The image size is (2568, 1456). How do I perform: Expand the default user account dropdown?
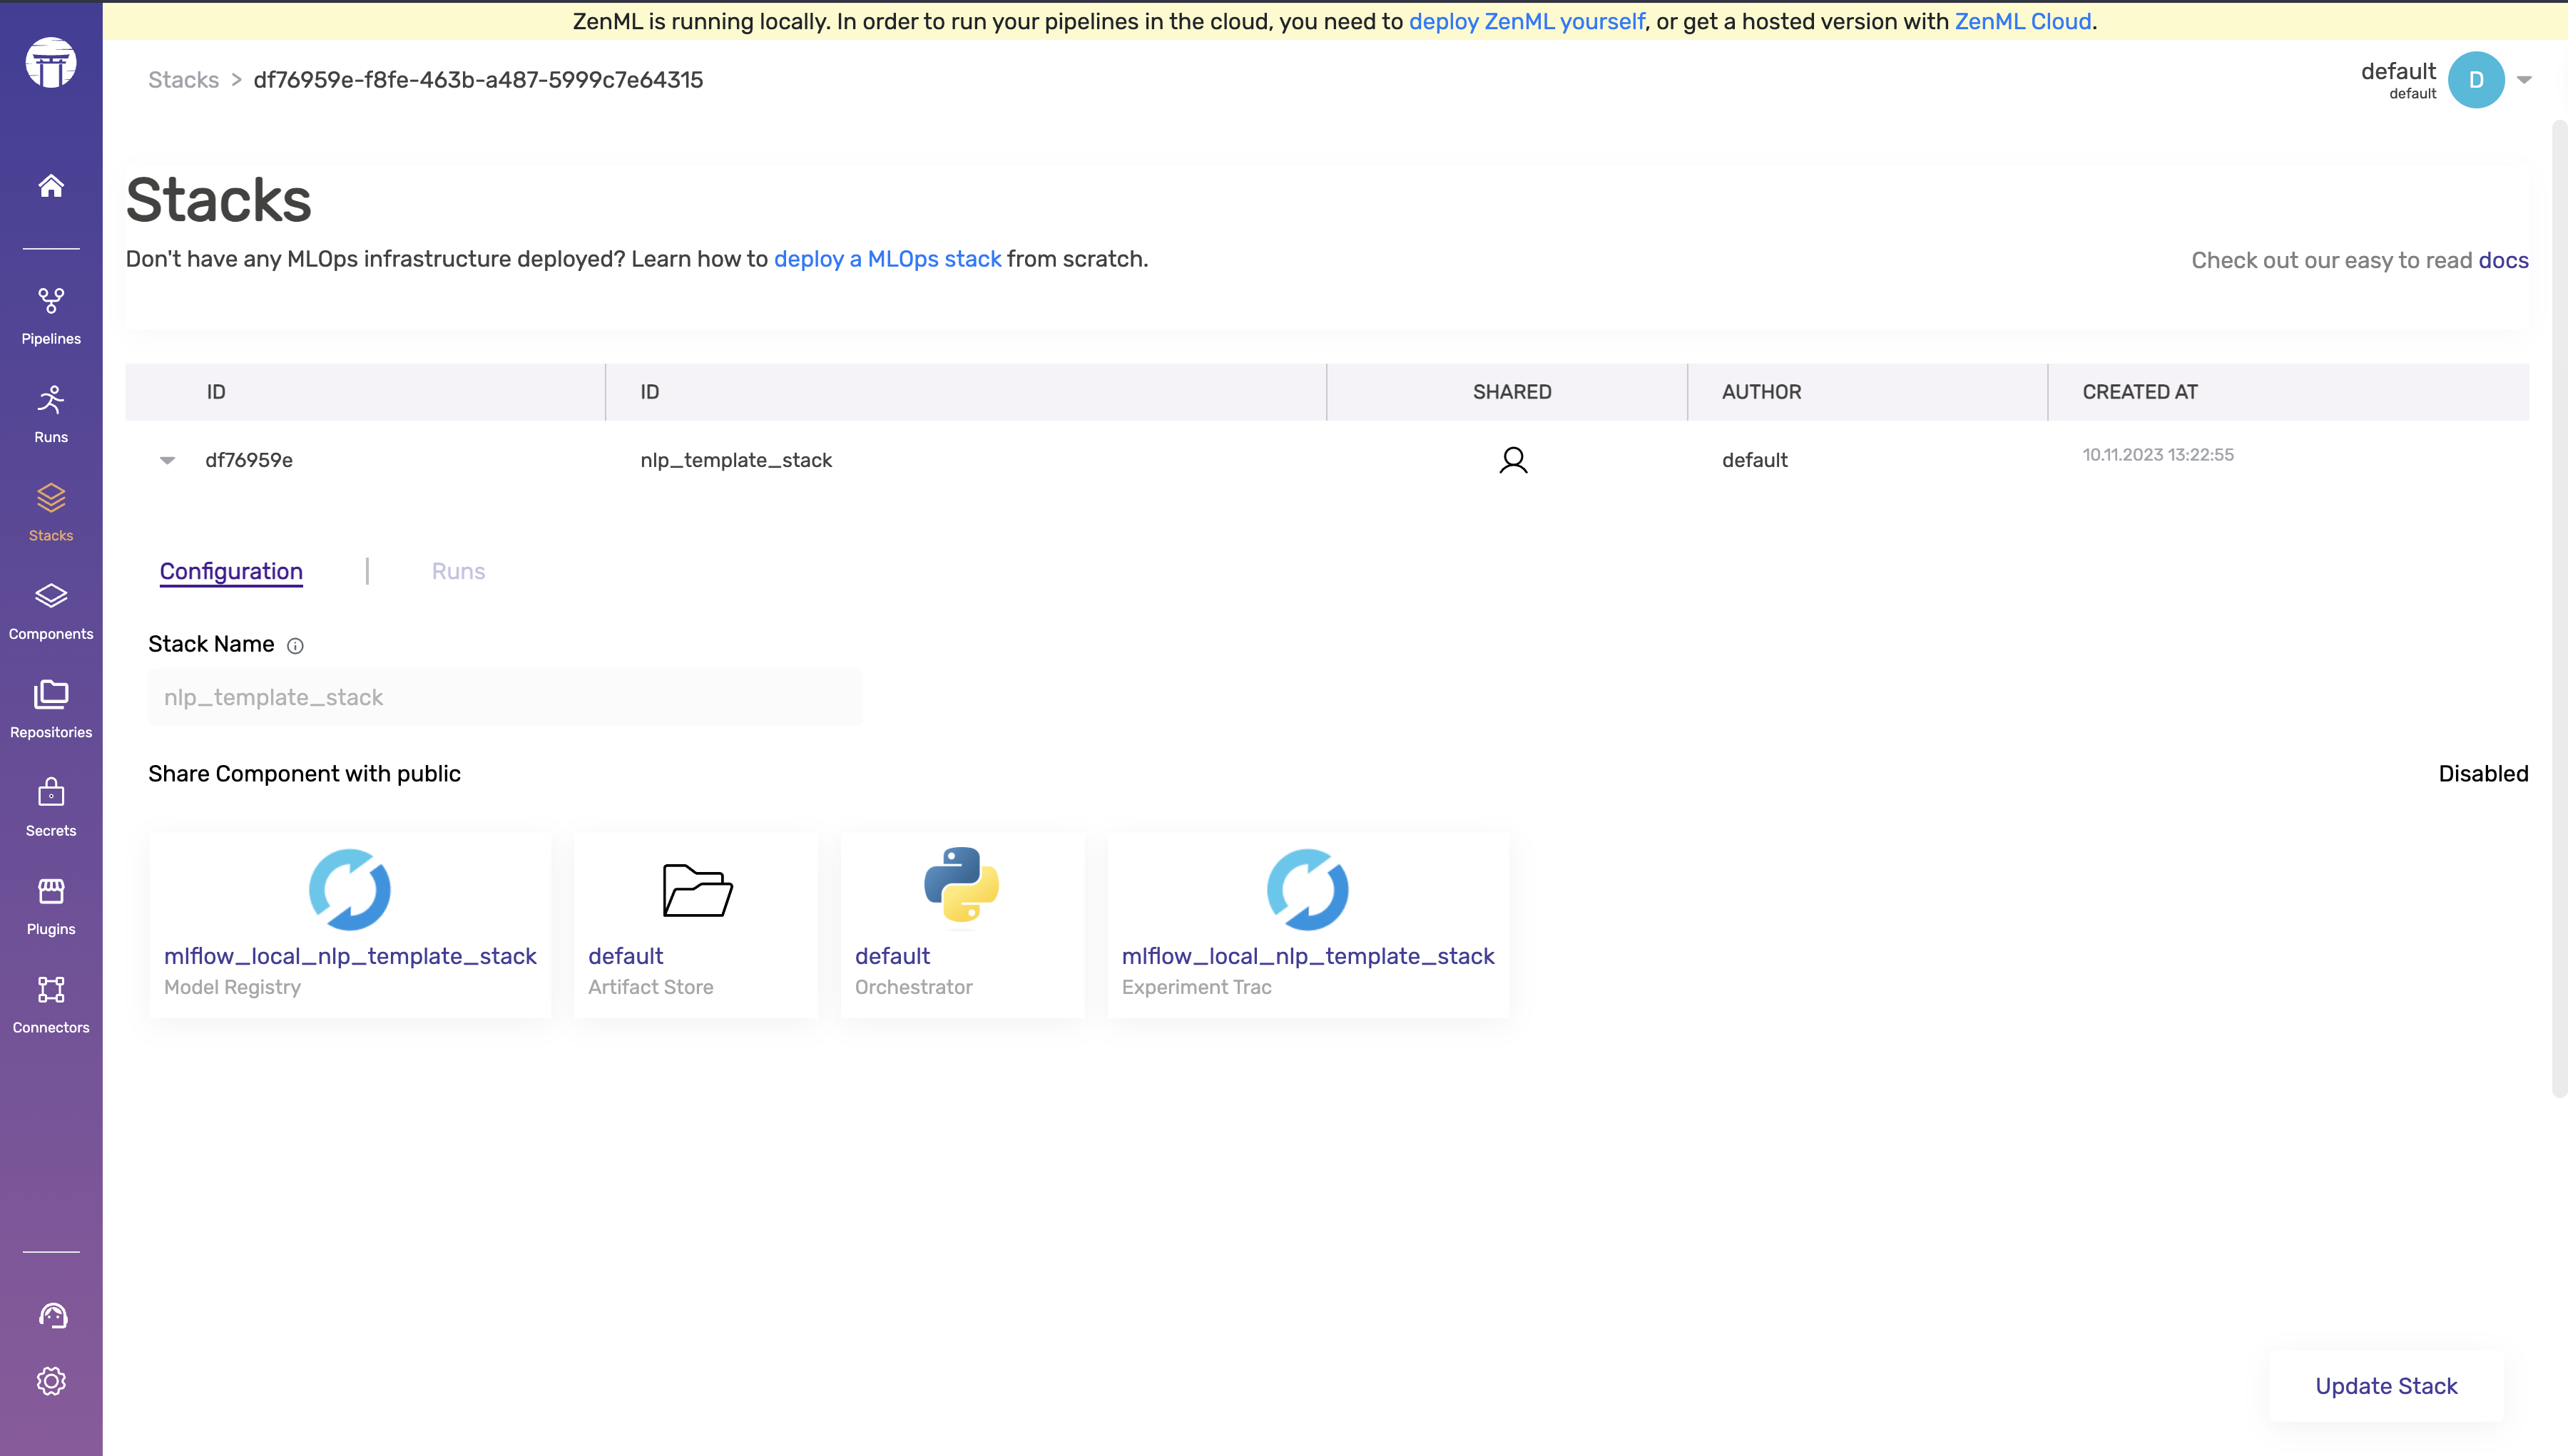2524,80
